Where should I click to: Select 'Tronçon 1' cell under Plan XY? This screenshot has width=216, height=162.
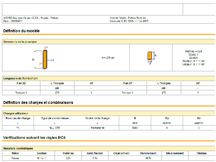click(128, 93)
